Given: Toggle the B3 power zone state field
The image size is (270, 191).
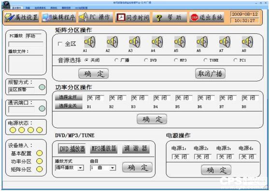Looking at the screenshot, I should (140, 98).
